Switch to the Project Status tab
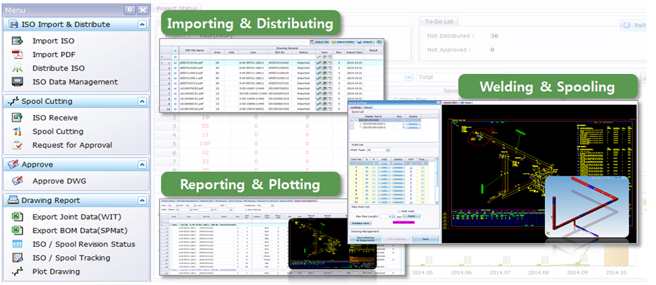The width and height of the screenshot is (656, 285). [177, 8]
